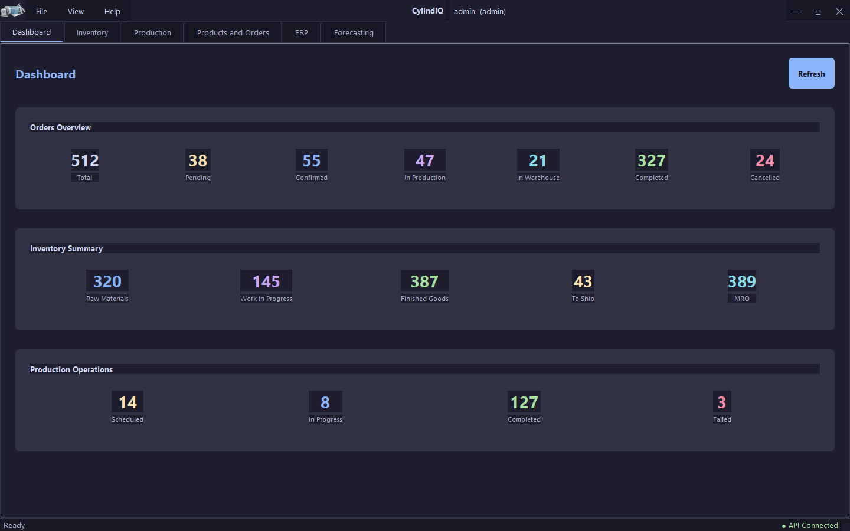
Task: Click the 55 Confirmed orders value
Action: (x=312, y=160)
